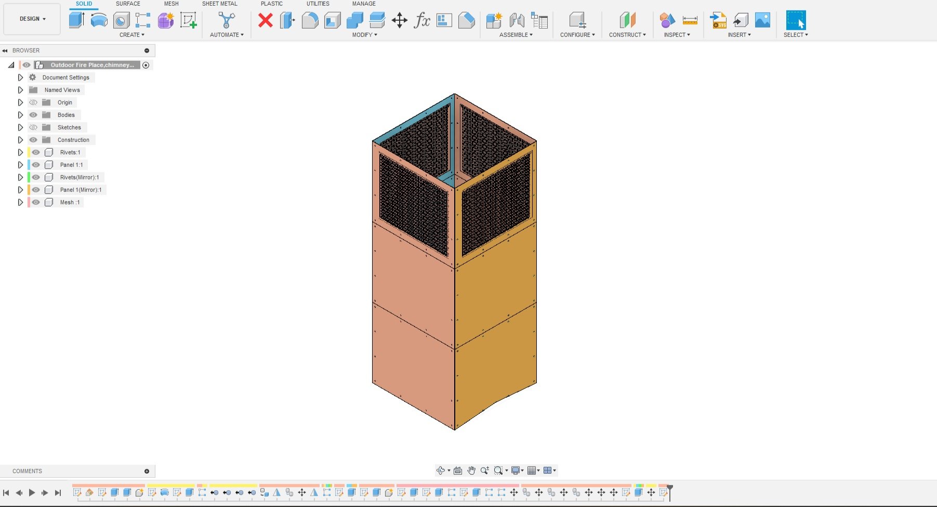Expand the Origin folder node
This screenshot has width=937, height=507.
[20, 102]
